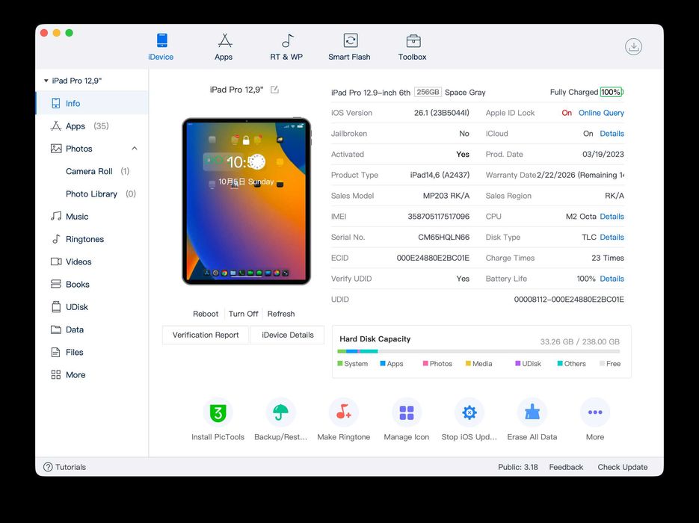
Task: Open Files in the sidebar
Action: 92,353
